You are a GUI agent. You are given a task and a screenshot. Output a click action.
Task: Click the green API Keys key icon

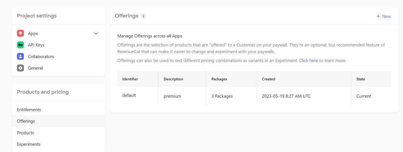coord(20,45)
